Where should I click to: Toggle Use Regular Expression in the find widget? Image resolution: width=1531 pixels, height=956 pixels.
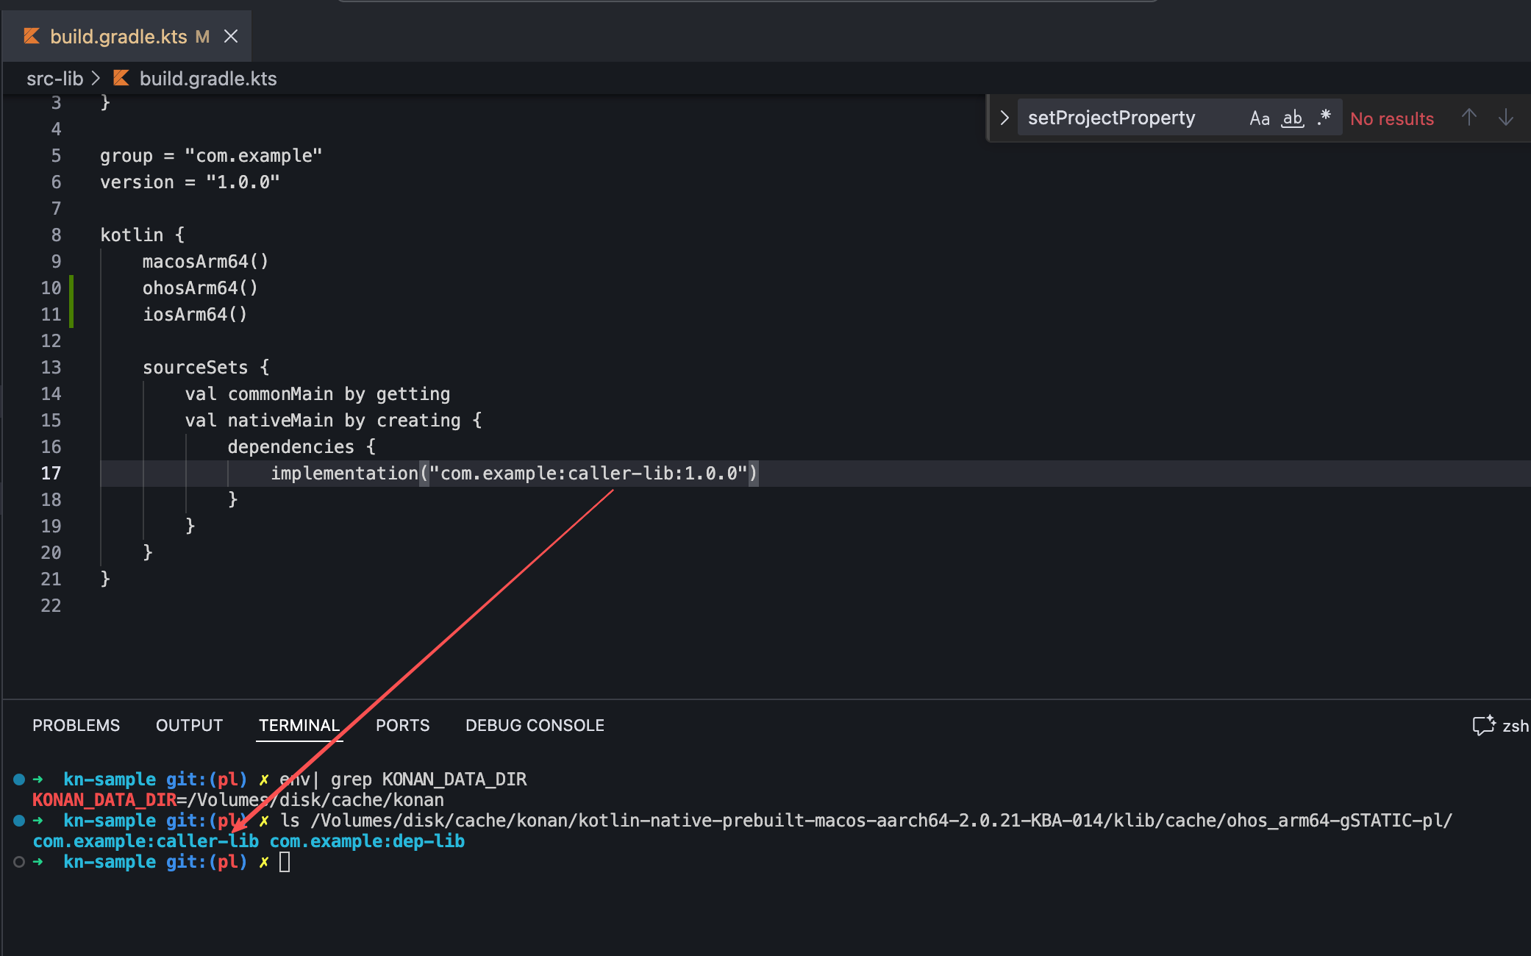pos(1324,118)
